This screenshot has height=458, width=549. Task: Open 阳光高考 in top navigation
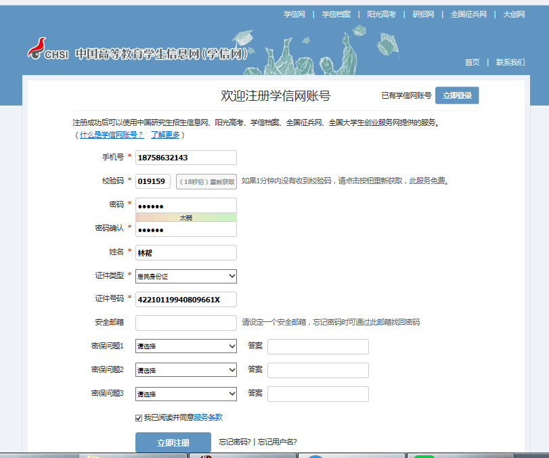point(381,14)
